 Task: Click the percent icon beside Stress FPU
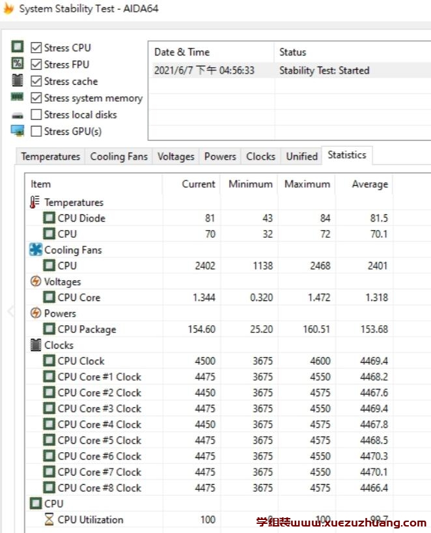[18, 63]
